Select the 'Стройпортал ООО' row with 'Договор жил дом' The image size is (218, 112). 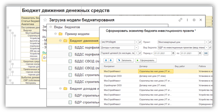pyautogui.click(x=121, y=76)
